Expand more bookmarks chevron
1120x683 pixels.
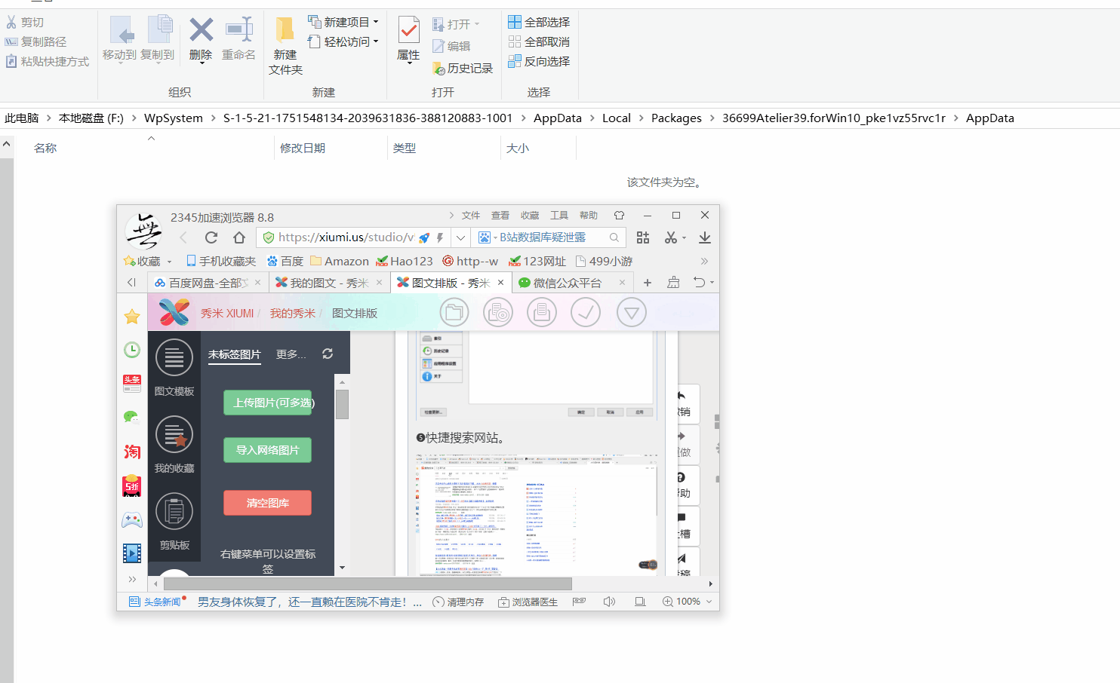coord(704,262)
